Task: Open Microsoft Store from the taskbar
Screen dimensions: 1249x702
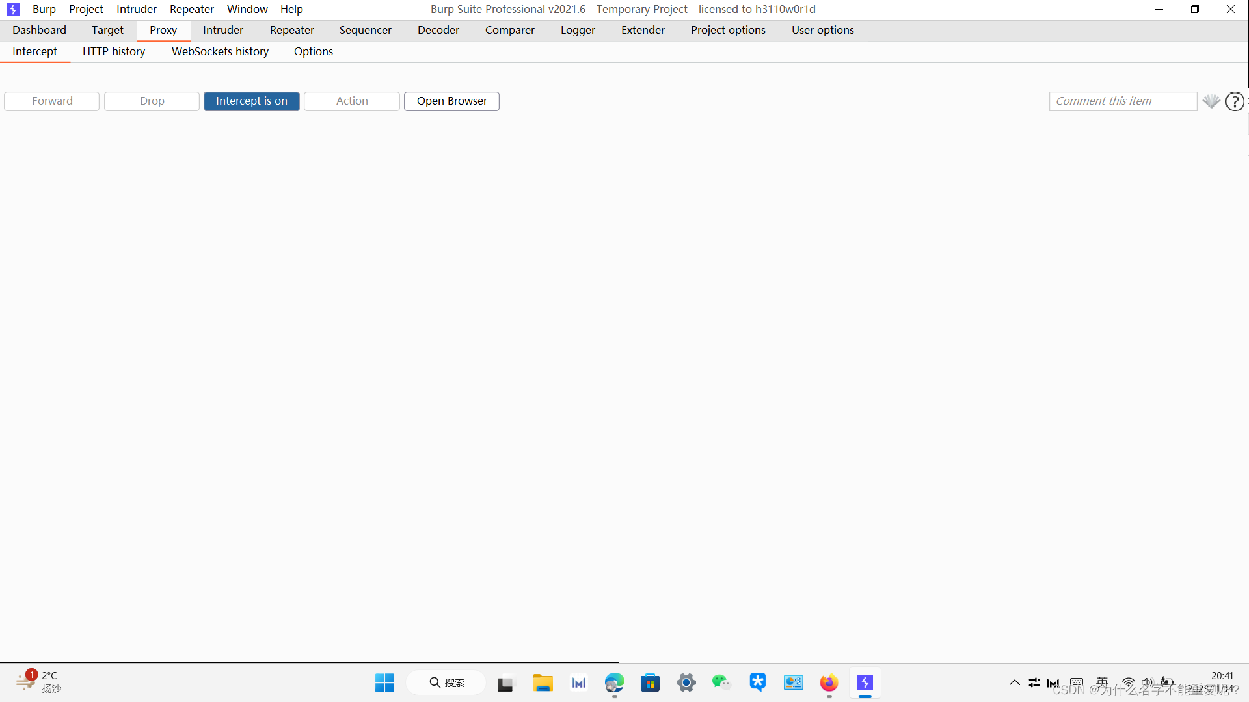Action: 650,683
